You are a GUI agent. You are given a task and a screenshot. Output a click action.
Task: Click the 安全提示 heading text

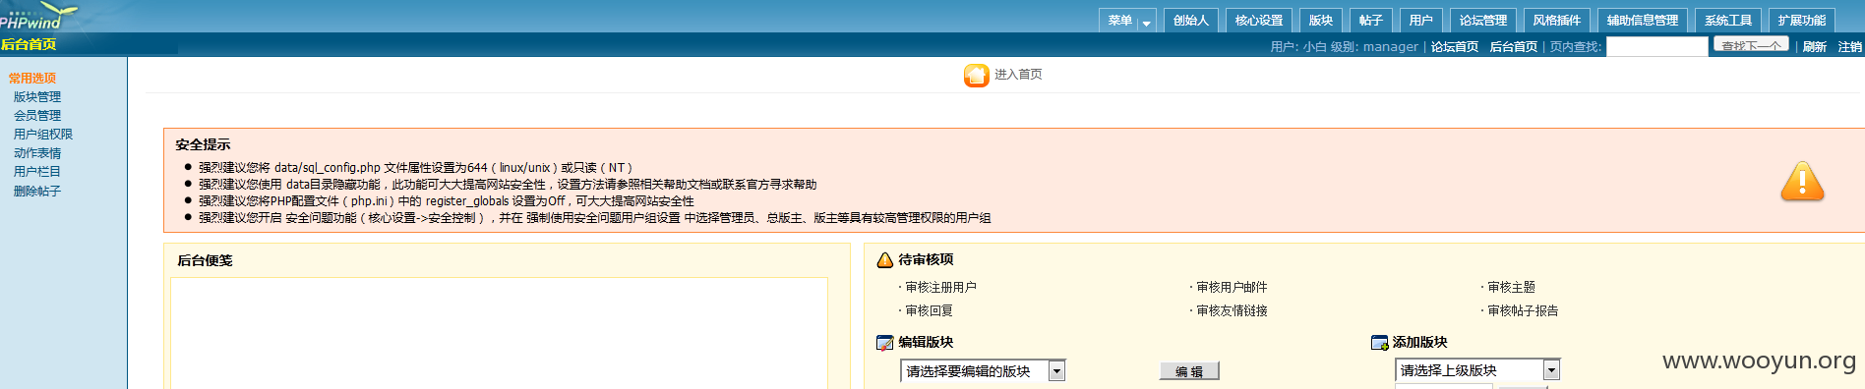click(203, 144)
